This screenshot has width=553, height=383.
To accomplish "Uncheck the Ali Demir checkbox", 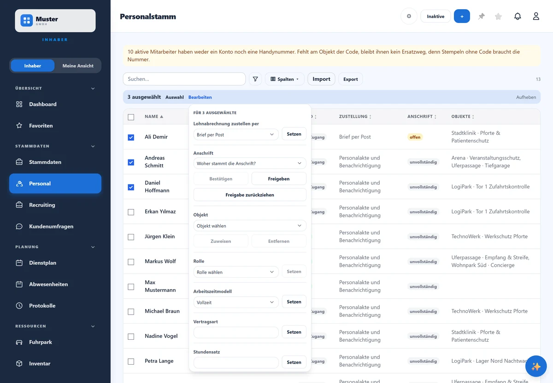I will [x=131, y=137].
